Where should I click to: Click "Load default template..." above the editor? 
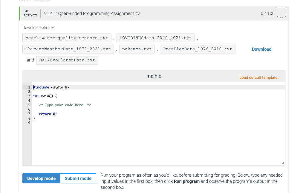click(x=260, y=77)
